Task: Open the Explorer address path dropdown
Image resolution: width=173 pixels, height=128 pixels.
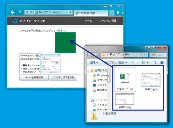Action: 141,55
